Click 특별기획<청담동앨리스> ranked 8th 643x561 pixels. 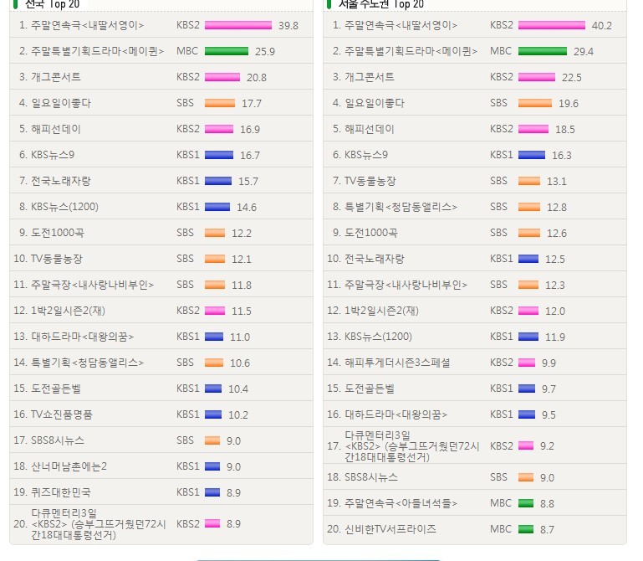(x=401, y=207)
